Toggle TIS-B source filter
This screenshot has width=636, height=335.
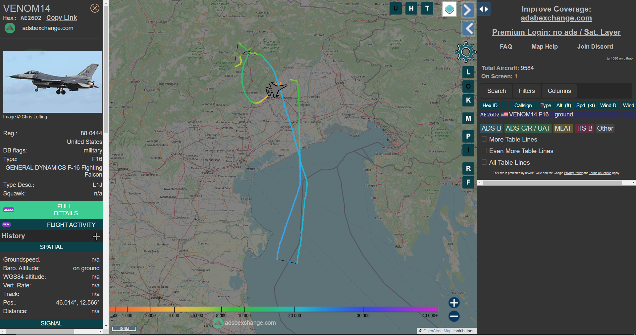(584, 128)
